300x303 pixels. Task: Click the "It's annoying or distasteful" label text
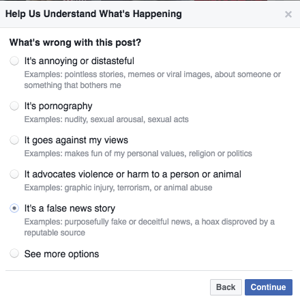(x=79, y=61)
